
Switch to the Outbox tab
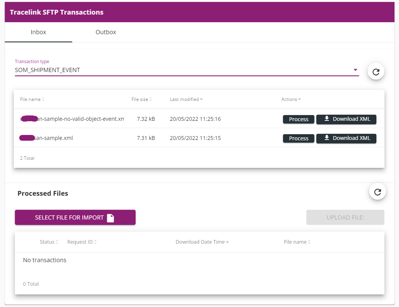point(106,32)
